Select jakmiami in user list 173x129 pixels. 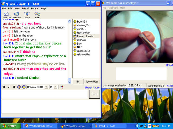82,40
